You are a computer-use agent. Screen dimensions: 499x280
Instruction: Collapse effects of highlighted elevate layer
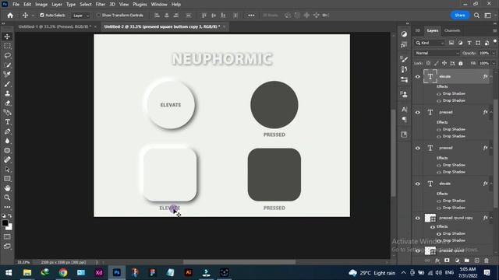(x=492, y=76)
